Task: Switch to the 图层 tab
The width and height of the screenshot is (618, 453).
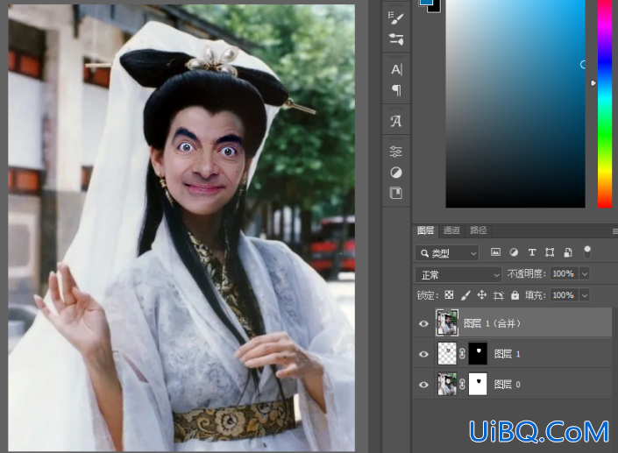Action: pos(426,230)
